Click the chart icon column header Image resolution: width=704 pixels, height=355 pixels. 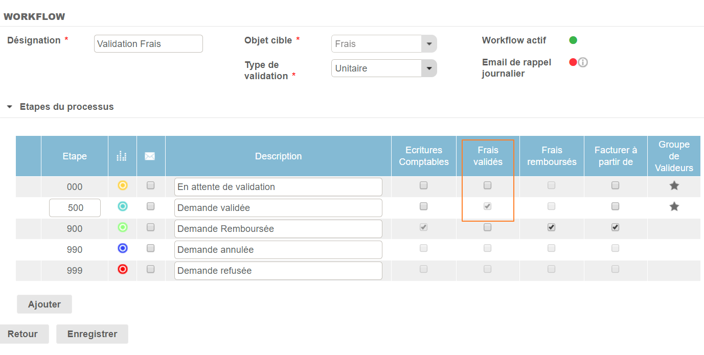click(x=122, y=156)
